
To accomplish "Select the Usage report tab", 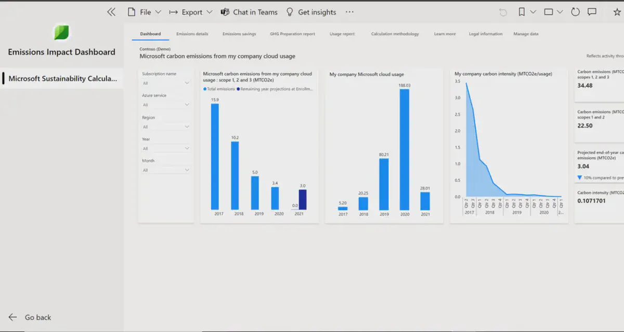I will (342, 33).
